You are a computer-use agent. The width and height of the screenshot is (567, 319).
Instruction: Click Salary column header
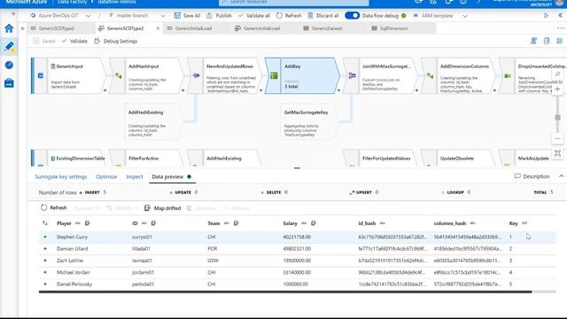290,223
